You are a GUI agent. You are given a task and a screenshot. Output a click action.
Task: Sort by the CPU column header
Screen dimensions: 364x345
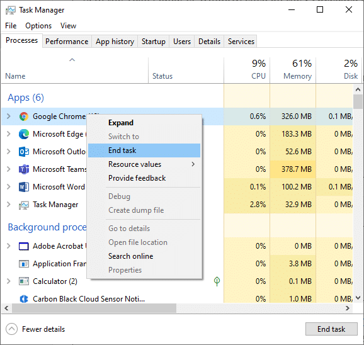click(x=247, y=70)
